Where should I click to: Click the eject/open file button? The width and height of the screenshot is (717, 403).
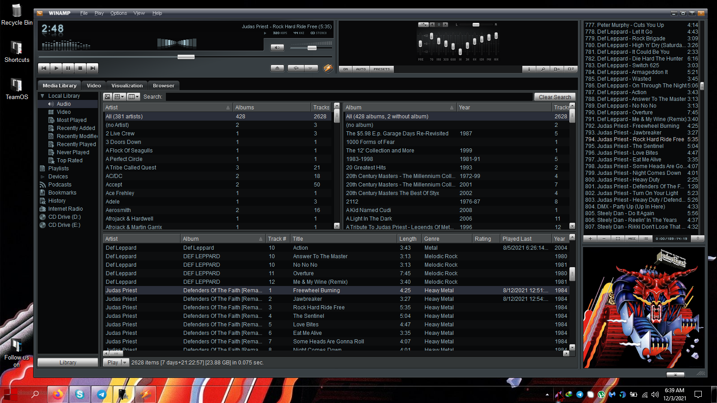(277, 68)
